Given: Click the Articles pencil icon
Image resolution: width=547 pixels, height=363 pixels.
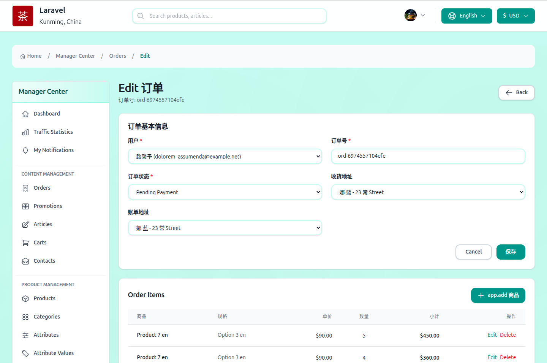Looking at the screenshot, I should [x=25, y=224].
